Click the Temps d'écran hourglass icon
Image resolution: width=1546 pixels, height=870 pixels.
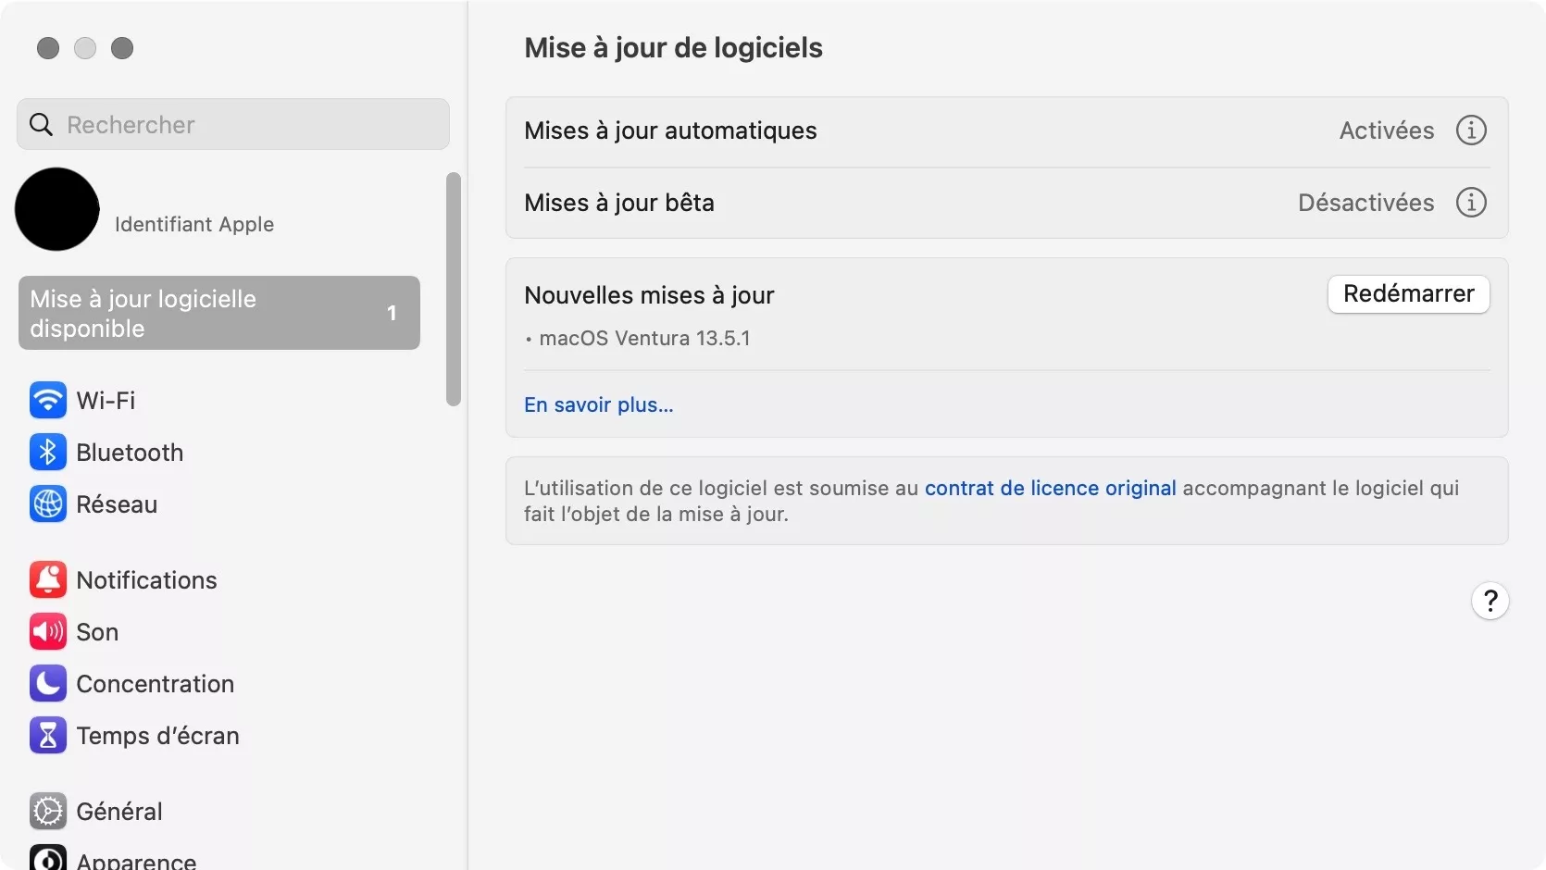pos(48,736)
